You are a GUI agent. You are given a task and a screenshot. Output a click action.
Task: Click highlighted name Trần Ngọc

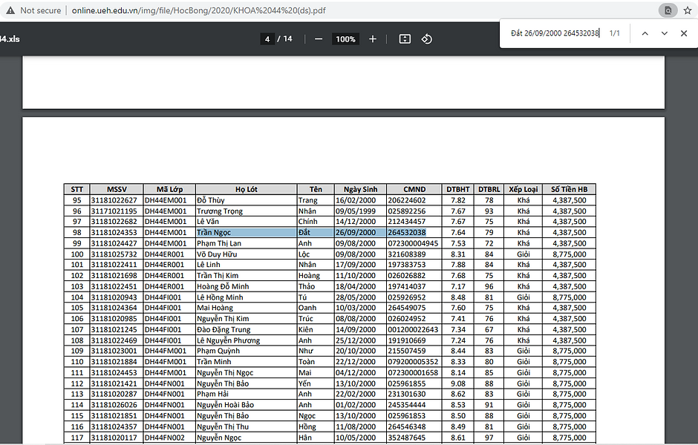[214, 232]
